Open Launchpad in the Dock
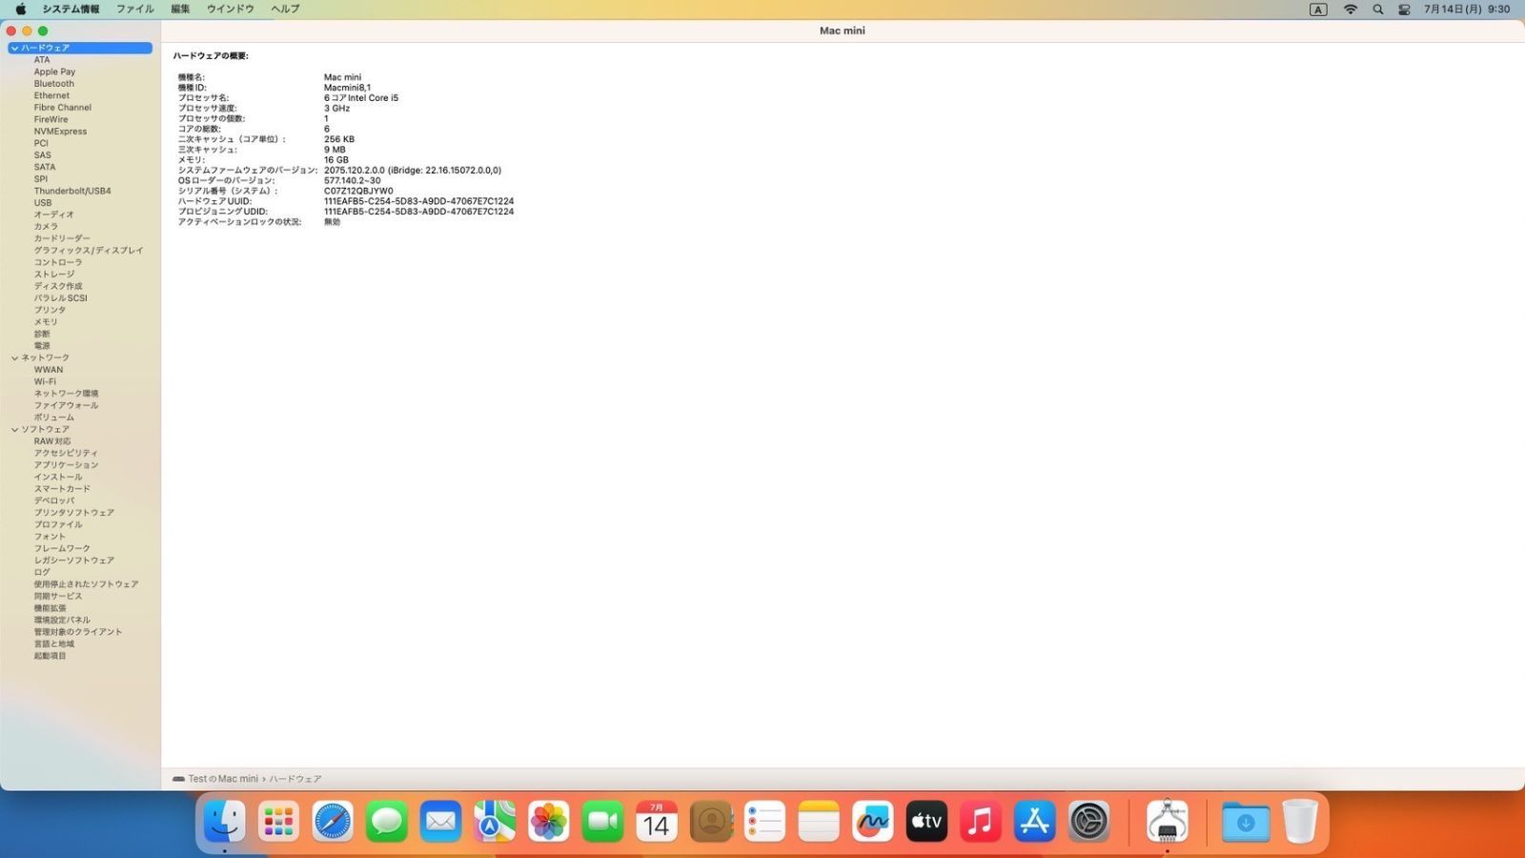Screen dimensions: 1525x858 (278, 821)
